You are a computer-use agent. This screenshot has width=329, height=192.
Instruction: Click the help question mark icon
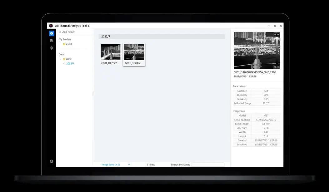click(52, 161)
